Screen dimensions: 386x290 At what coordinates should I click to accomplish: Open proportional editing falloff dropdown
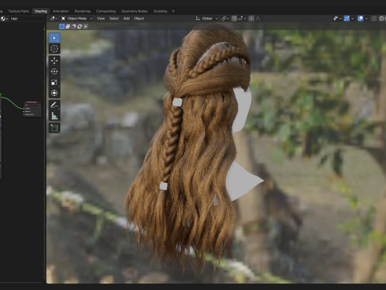point(259,19)
